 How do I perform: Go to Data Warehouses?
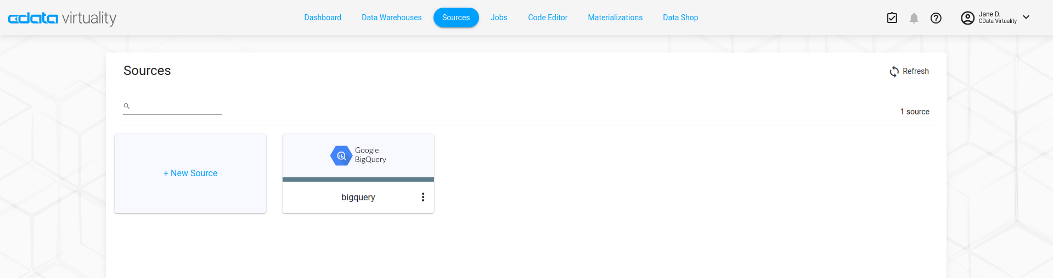(391, 18)
